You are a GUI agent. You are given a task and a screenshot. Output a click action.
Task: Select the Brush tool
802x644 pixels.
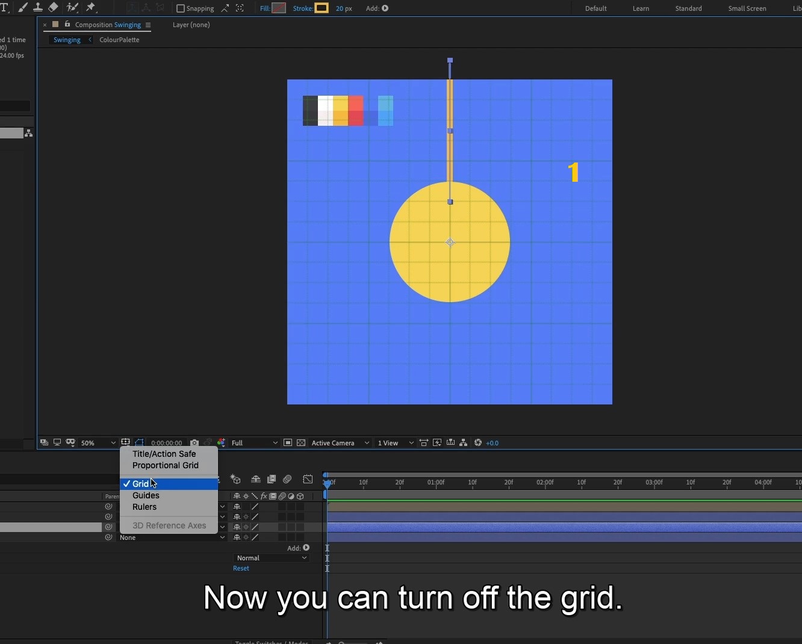coord(23,8)
